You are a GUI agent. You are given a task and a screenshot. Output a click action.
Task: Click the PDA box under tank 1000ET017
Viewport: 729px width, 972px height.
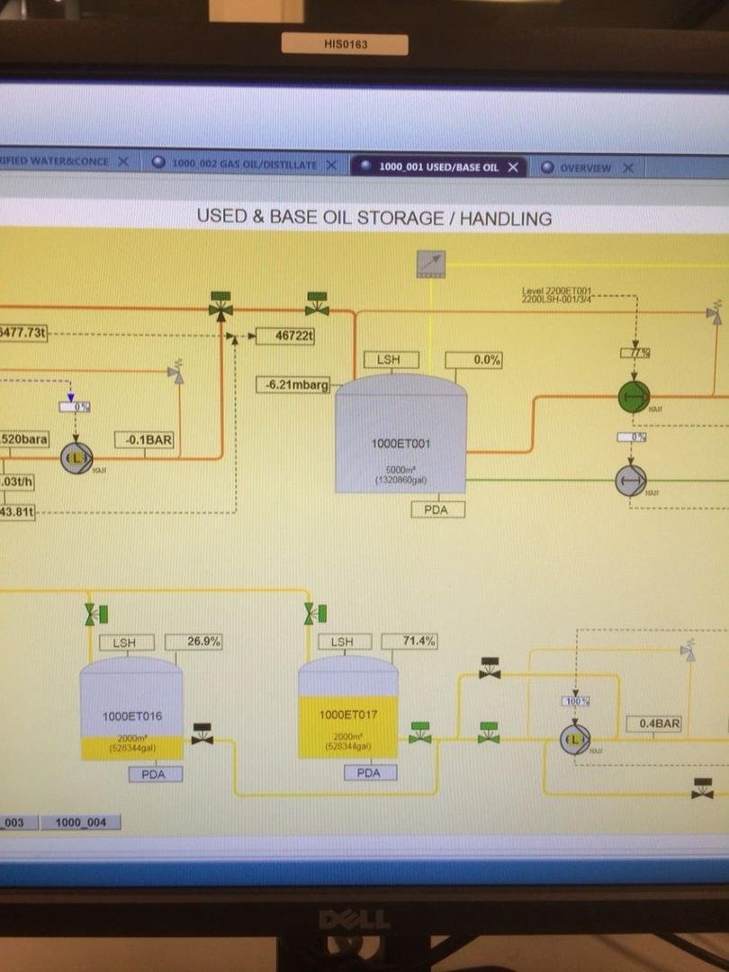point(370,772)
